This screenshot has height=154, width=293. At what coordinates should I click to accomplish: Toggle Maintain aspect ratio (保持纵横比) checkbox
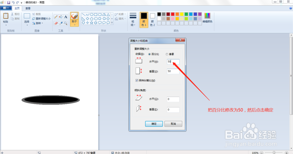[x=137, y=81]
